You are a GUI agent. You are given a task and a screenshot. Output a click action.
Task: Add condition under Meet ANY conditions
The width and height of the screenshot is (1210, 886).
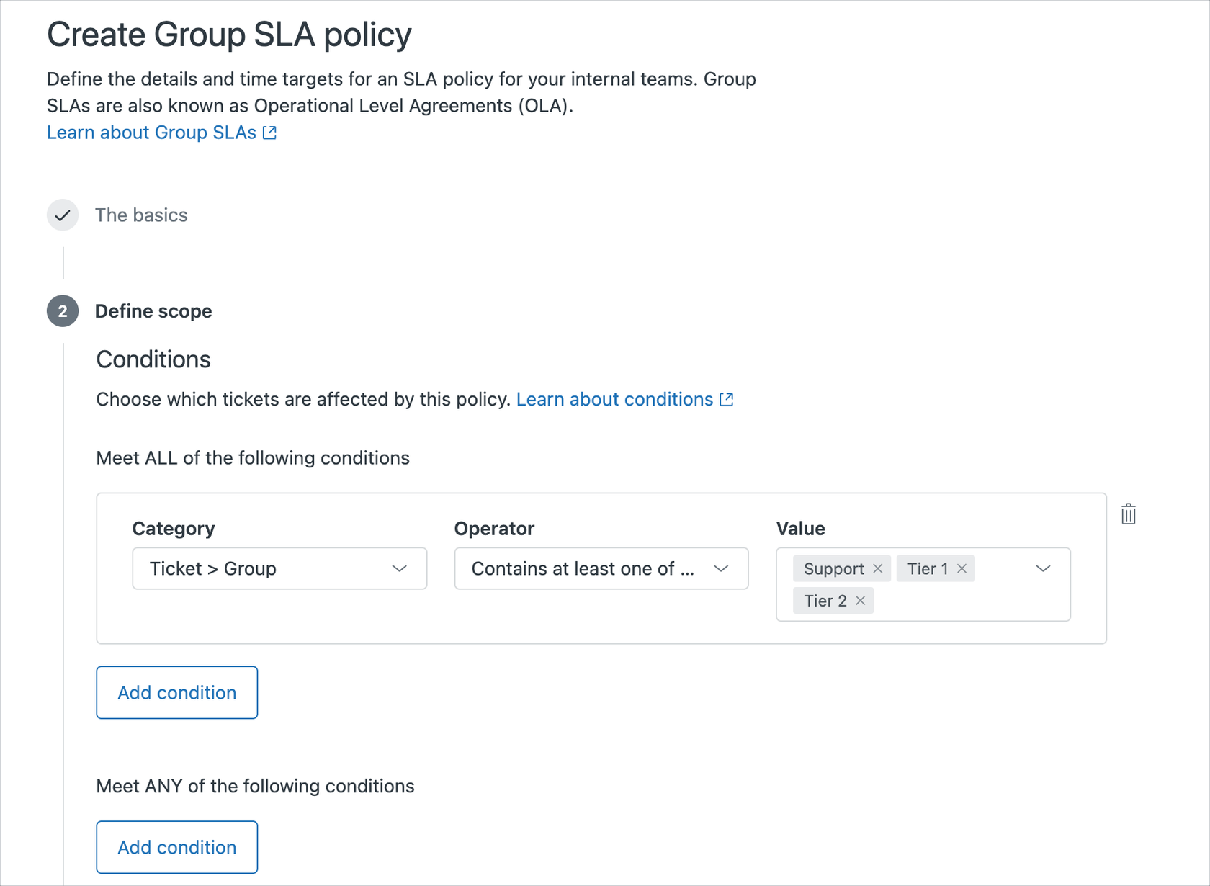click(x=176, y=847)
